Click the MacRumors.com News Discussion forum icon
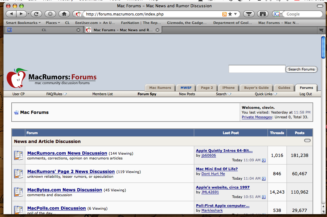Viewport: 327px width, 217px height. click(18, 155)
